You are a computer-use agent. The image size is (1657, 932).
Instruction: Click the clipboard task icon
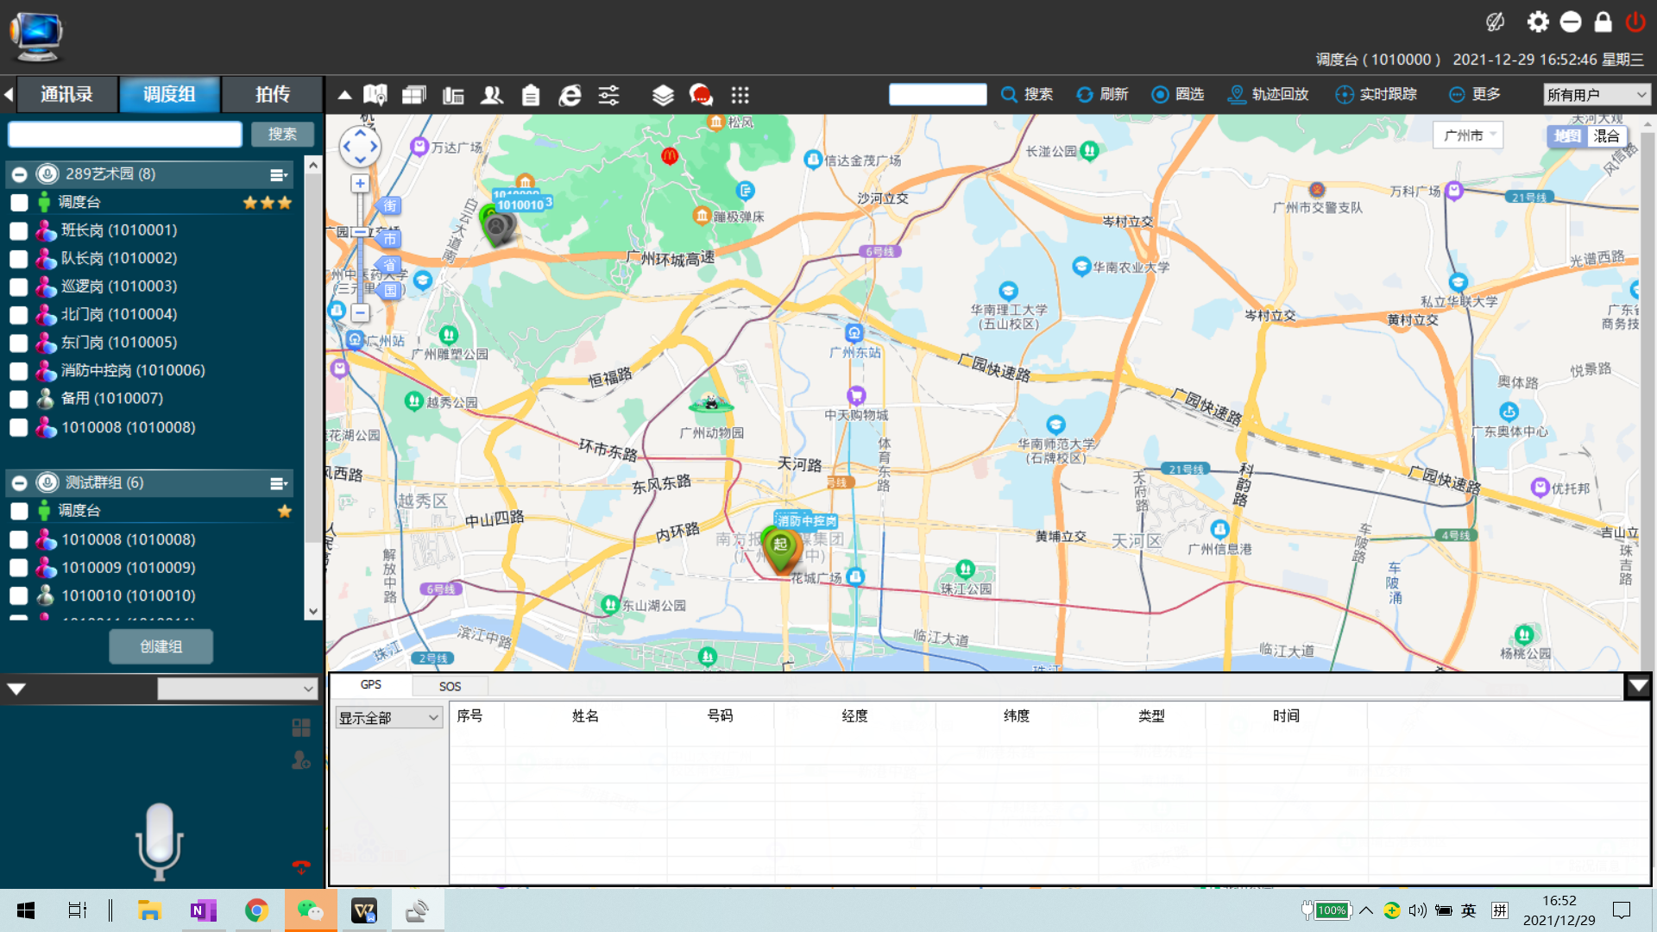click(531, 95)
